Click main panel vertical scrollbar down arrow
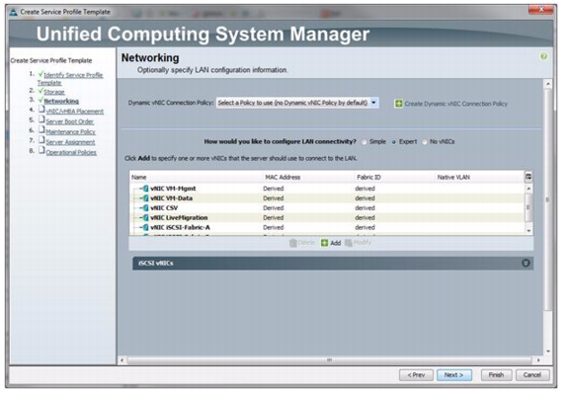Screen dimensions: 569x393 point(548,352)
